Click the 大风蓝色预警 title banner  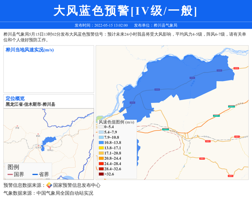(126, 11)
